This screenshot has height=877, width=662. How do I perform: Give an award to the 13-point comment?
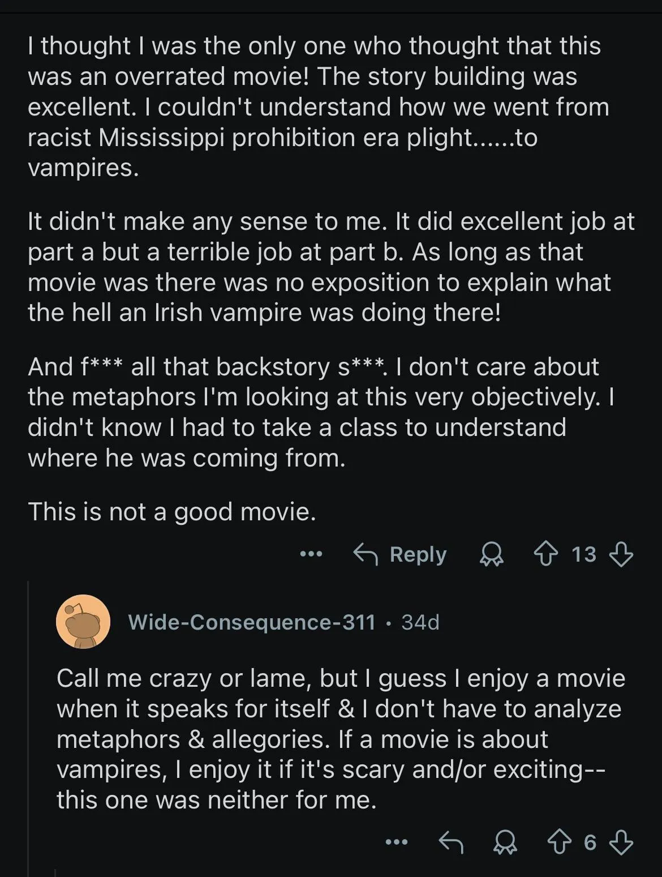[x=491, y=554]
